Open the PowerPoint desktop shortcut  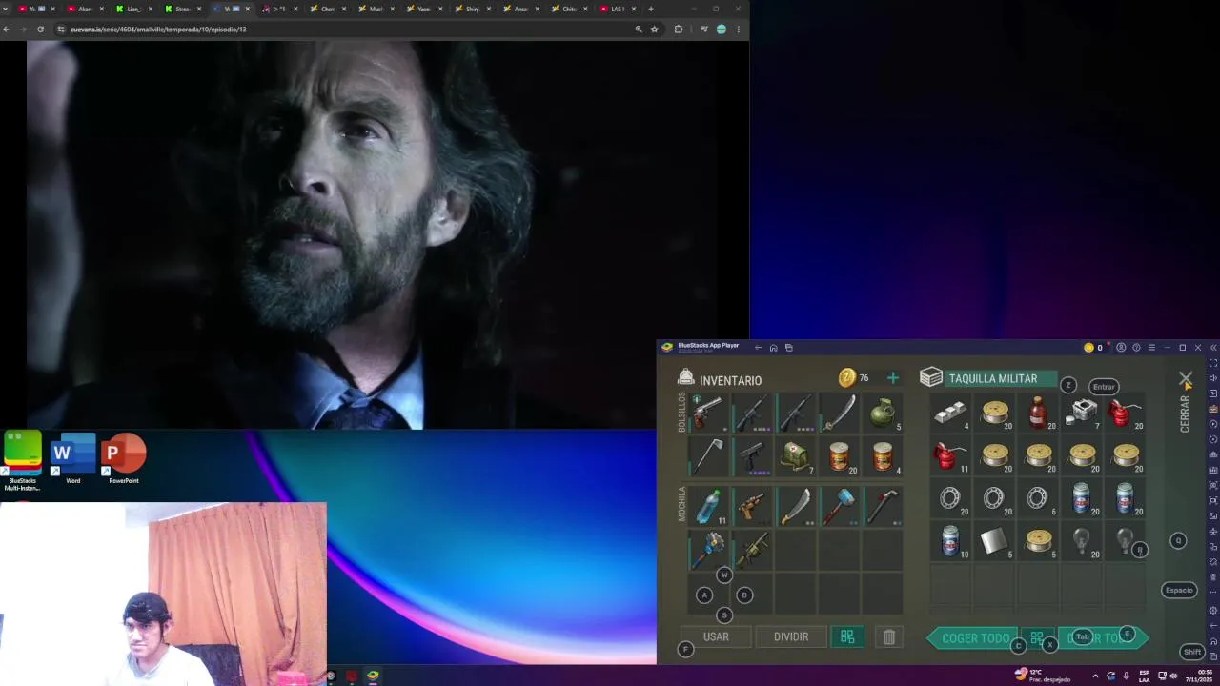click(124, 460)
